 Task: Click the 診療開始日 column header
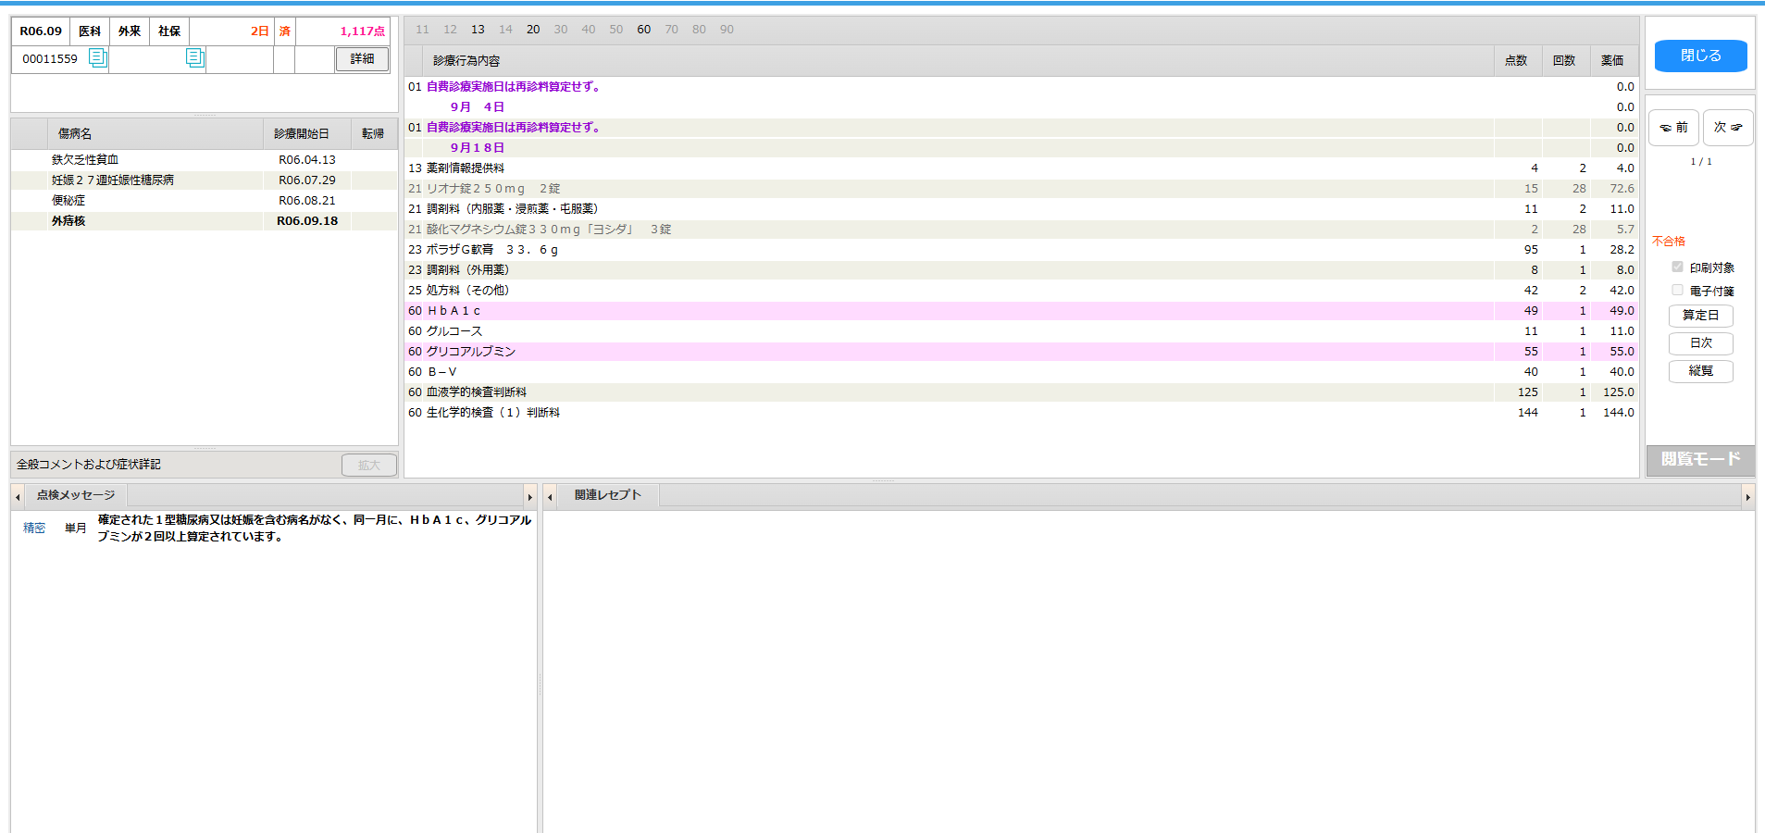307,134
